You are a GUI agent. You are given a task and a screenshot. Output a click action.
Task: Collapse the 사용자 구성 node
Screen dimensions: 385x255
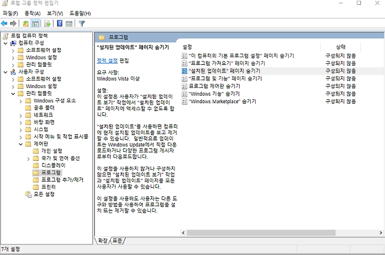6,72
